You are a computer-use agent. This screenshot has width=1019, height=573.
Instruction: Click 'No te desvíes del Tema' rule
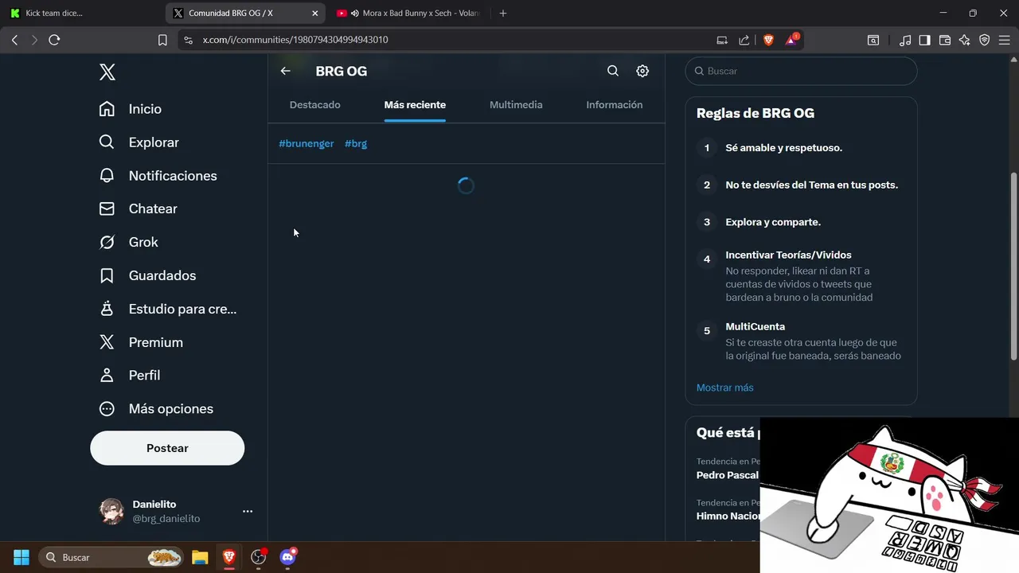pyautogui.click(x=812, y=185)
